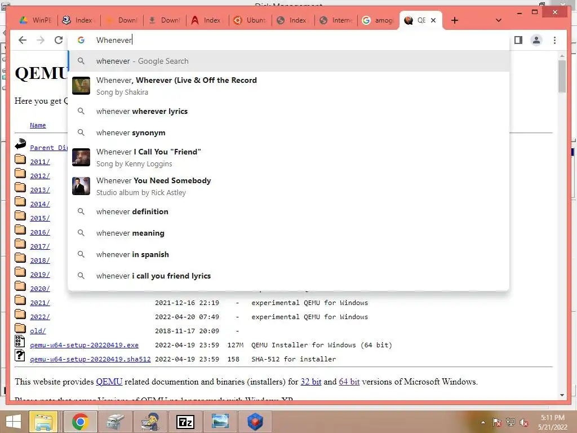577x433 pixels.
Task: Show hidden tray icons arrow
Action: click(x=483, y=422)
